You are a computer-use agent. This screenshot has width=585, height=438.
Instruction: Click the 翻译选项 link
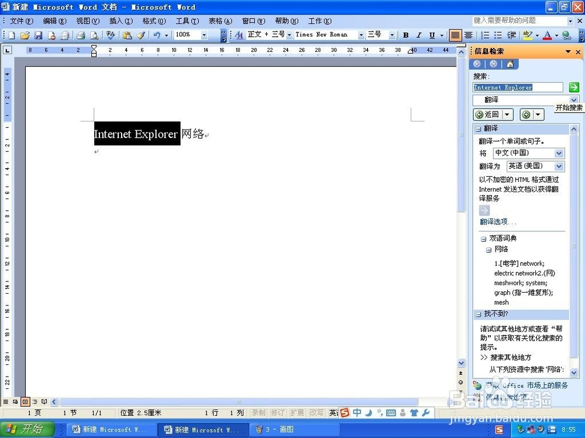click(498, 222)
